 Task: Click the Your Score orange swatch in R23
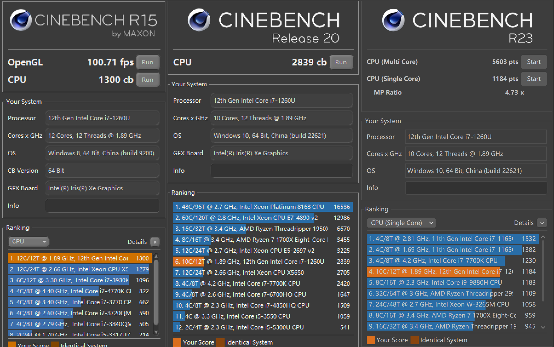(371, 340)
